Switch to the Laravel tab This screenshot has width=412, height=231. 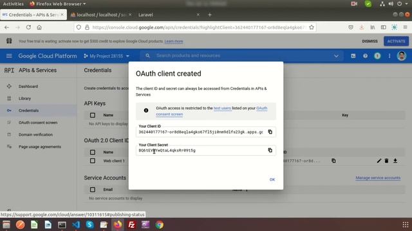tap(168, 15)
